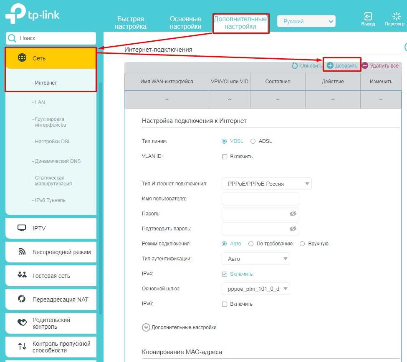Viewport: 407px width, 362px height.
Task: Open Динамический DNS submenu item
Action: point(58,161)
